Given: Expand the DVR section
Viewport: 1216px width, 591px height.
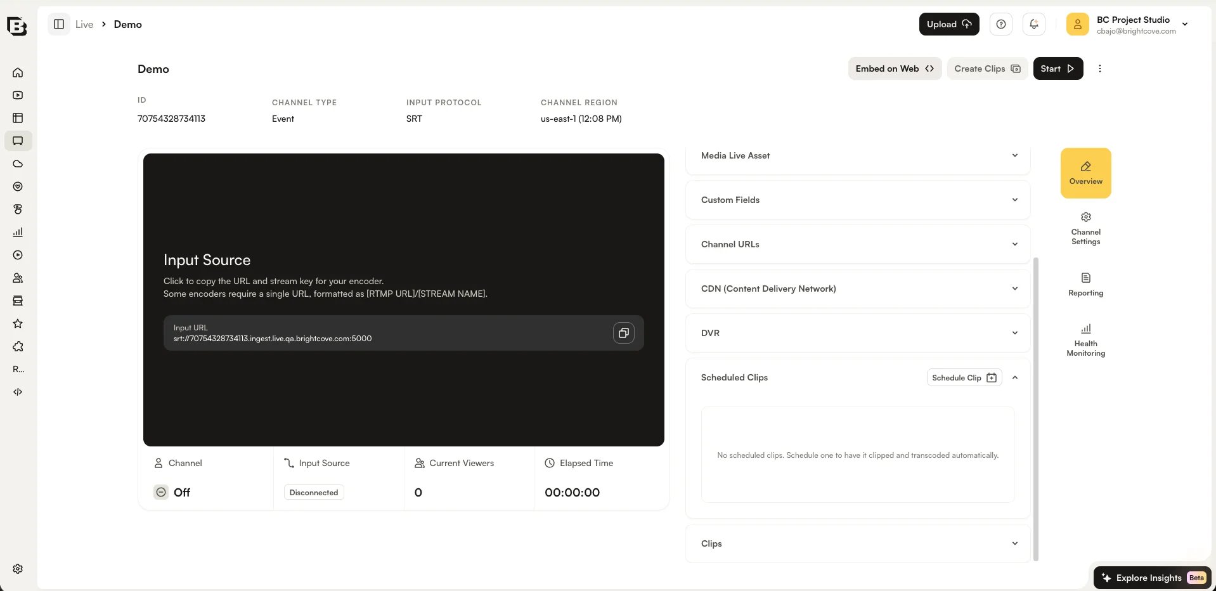Looking at the screenshot, I should (x=858, y=333).
